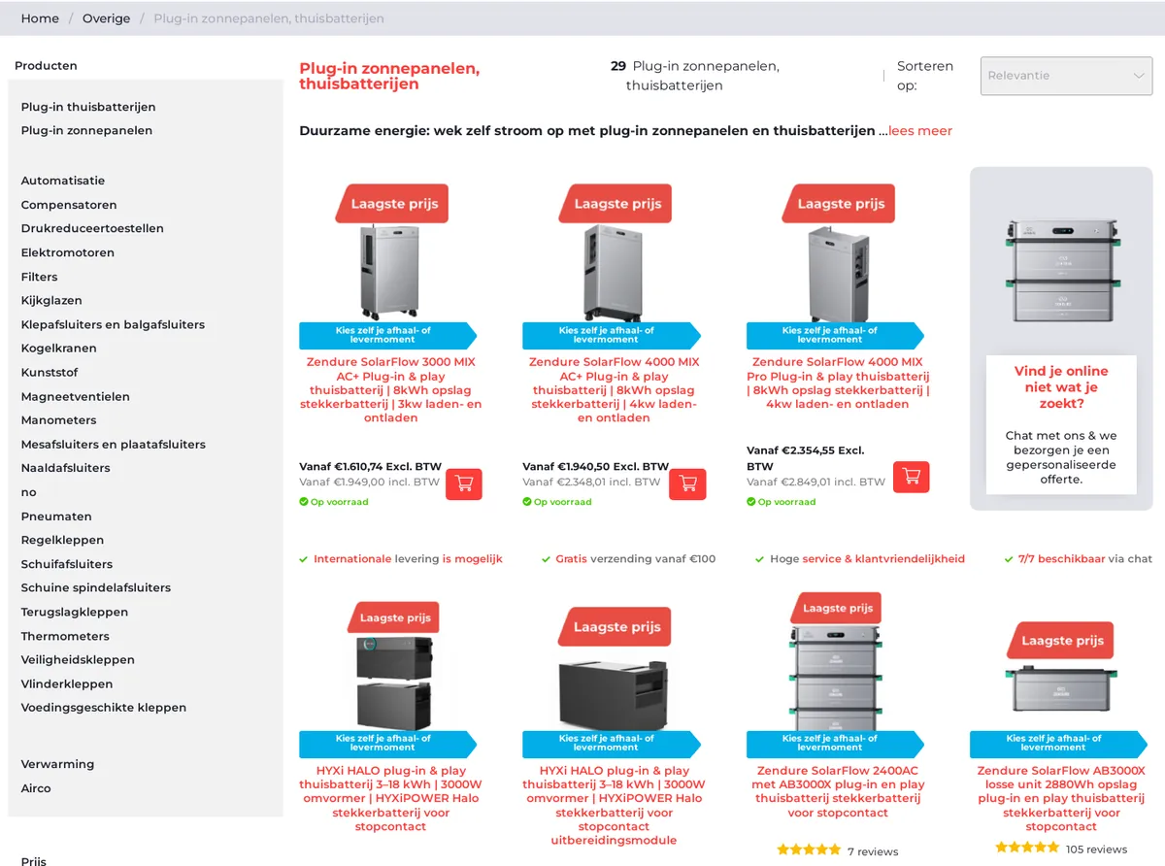Click 'Gratis verzending vanaf €100' text
Viewport: 1165px width, 866px height.
[x=635, y=559]
